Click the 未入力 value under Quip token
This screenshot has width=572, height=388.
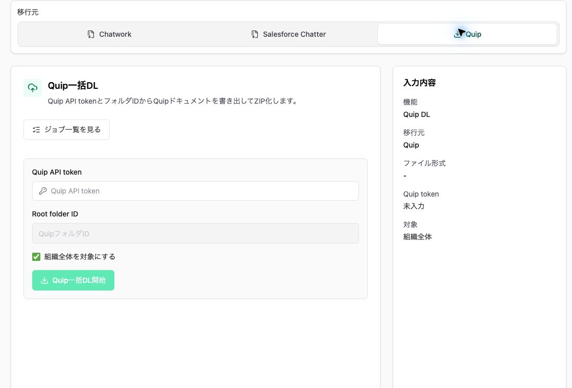point(414,206)
